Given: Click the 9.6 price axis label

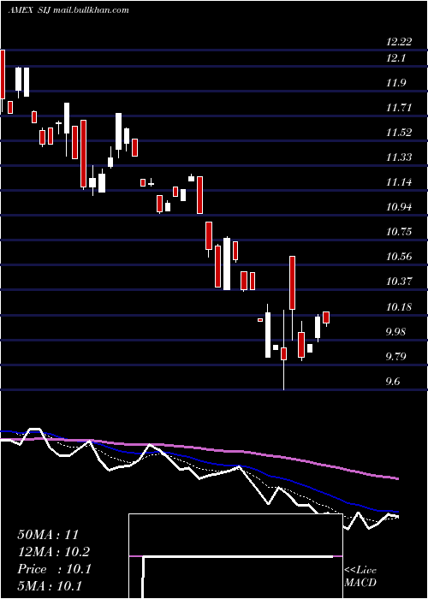Looking at the screenshot, I should click(394, 382).
